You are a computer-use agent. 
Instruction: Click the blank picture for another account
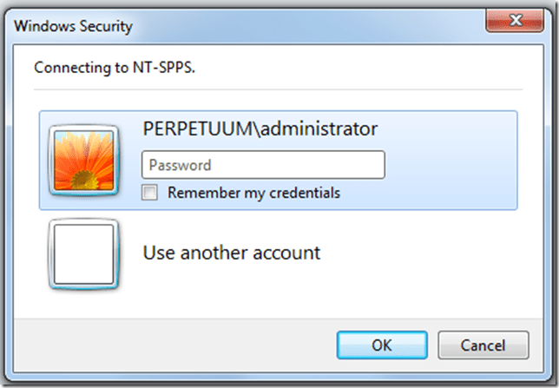(x=84, y=253)
